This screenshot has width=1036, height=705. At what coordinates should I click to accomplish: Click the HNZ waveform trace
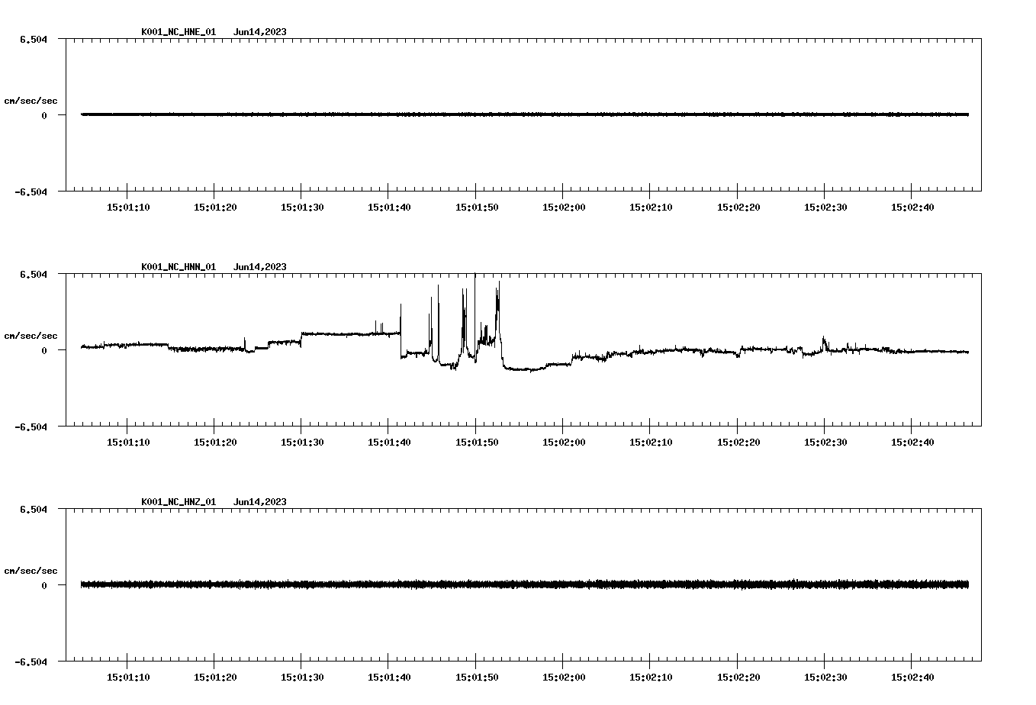click(458, 585)
